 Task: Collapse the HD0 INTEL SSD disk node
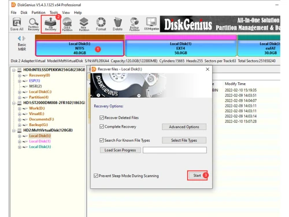14,70
